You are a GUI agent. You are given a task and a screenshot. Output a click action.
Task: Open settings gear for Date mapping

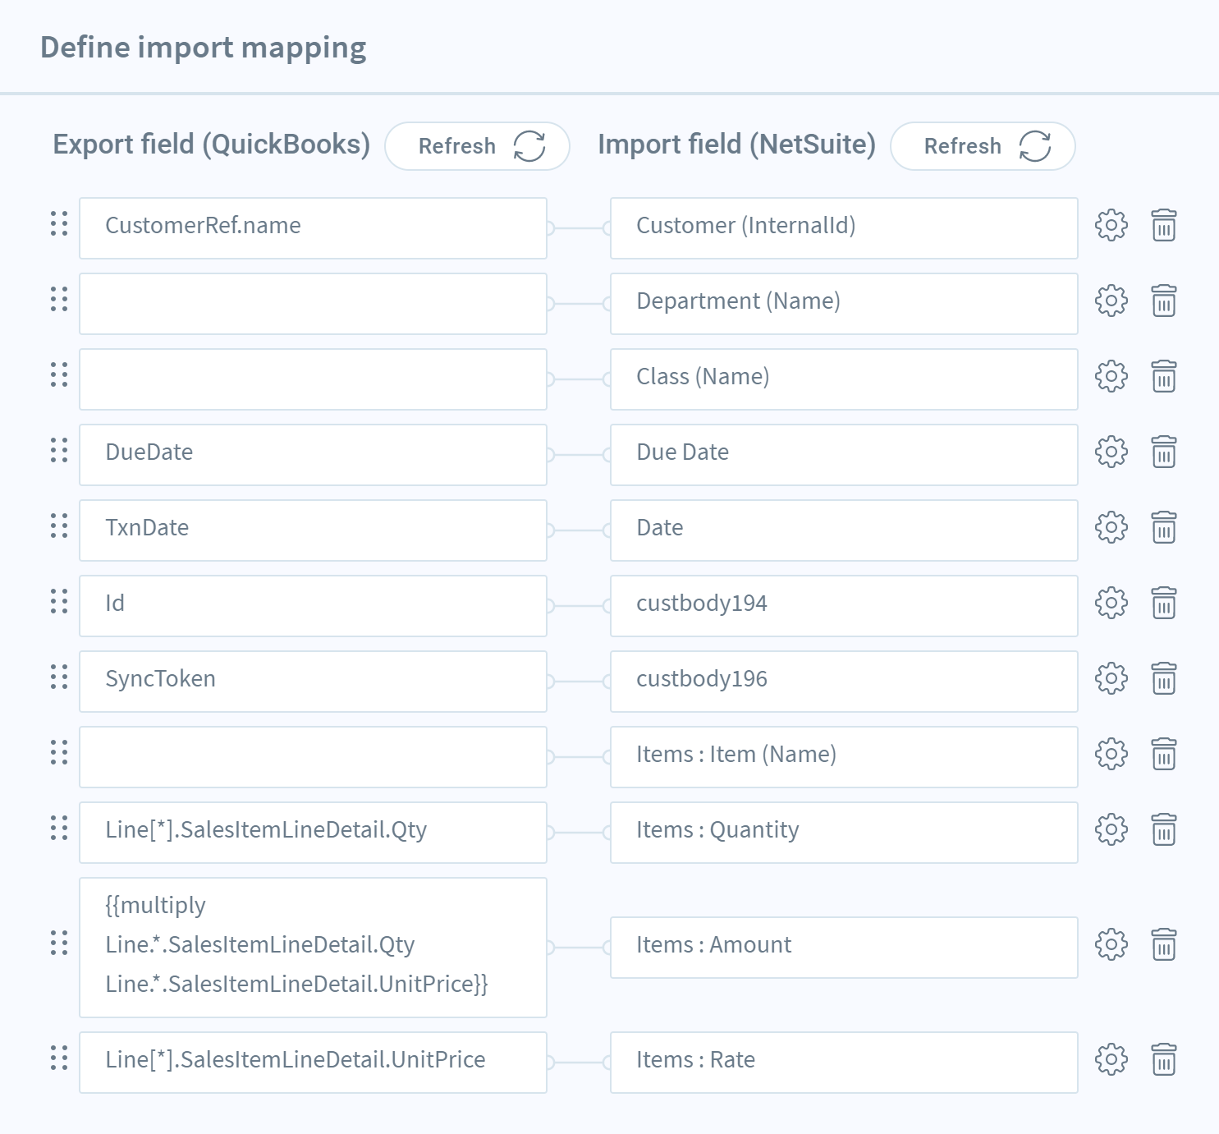pos(1111,527)
